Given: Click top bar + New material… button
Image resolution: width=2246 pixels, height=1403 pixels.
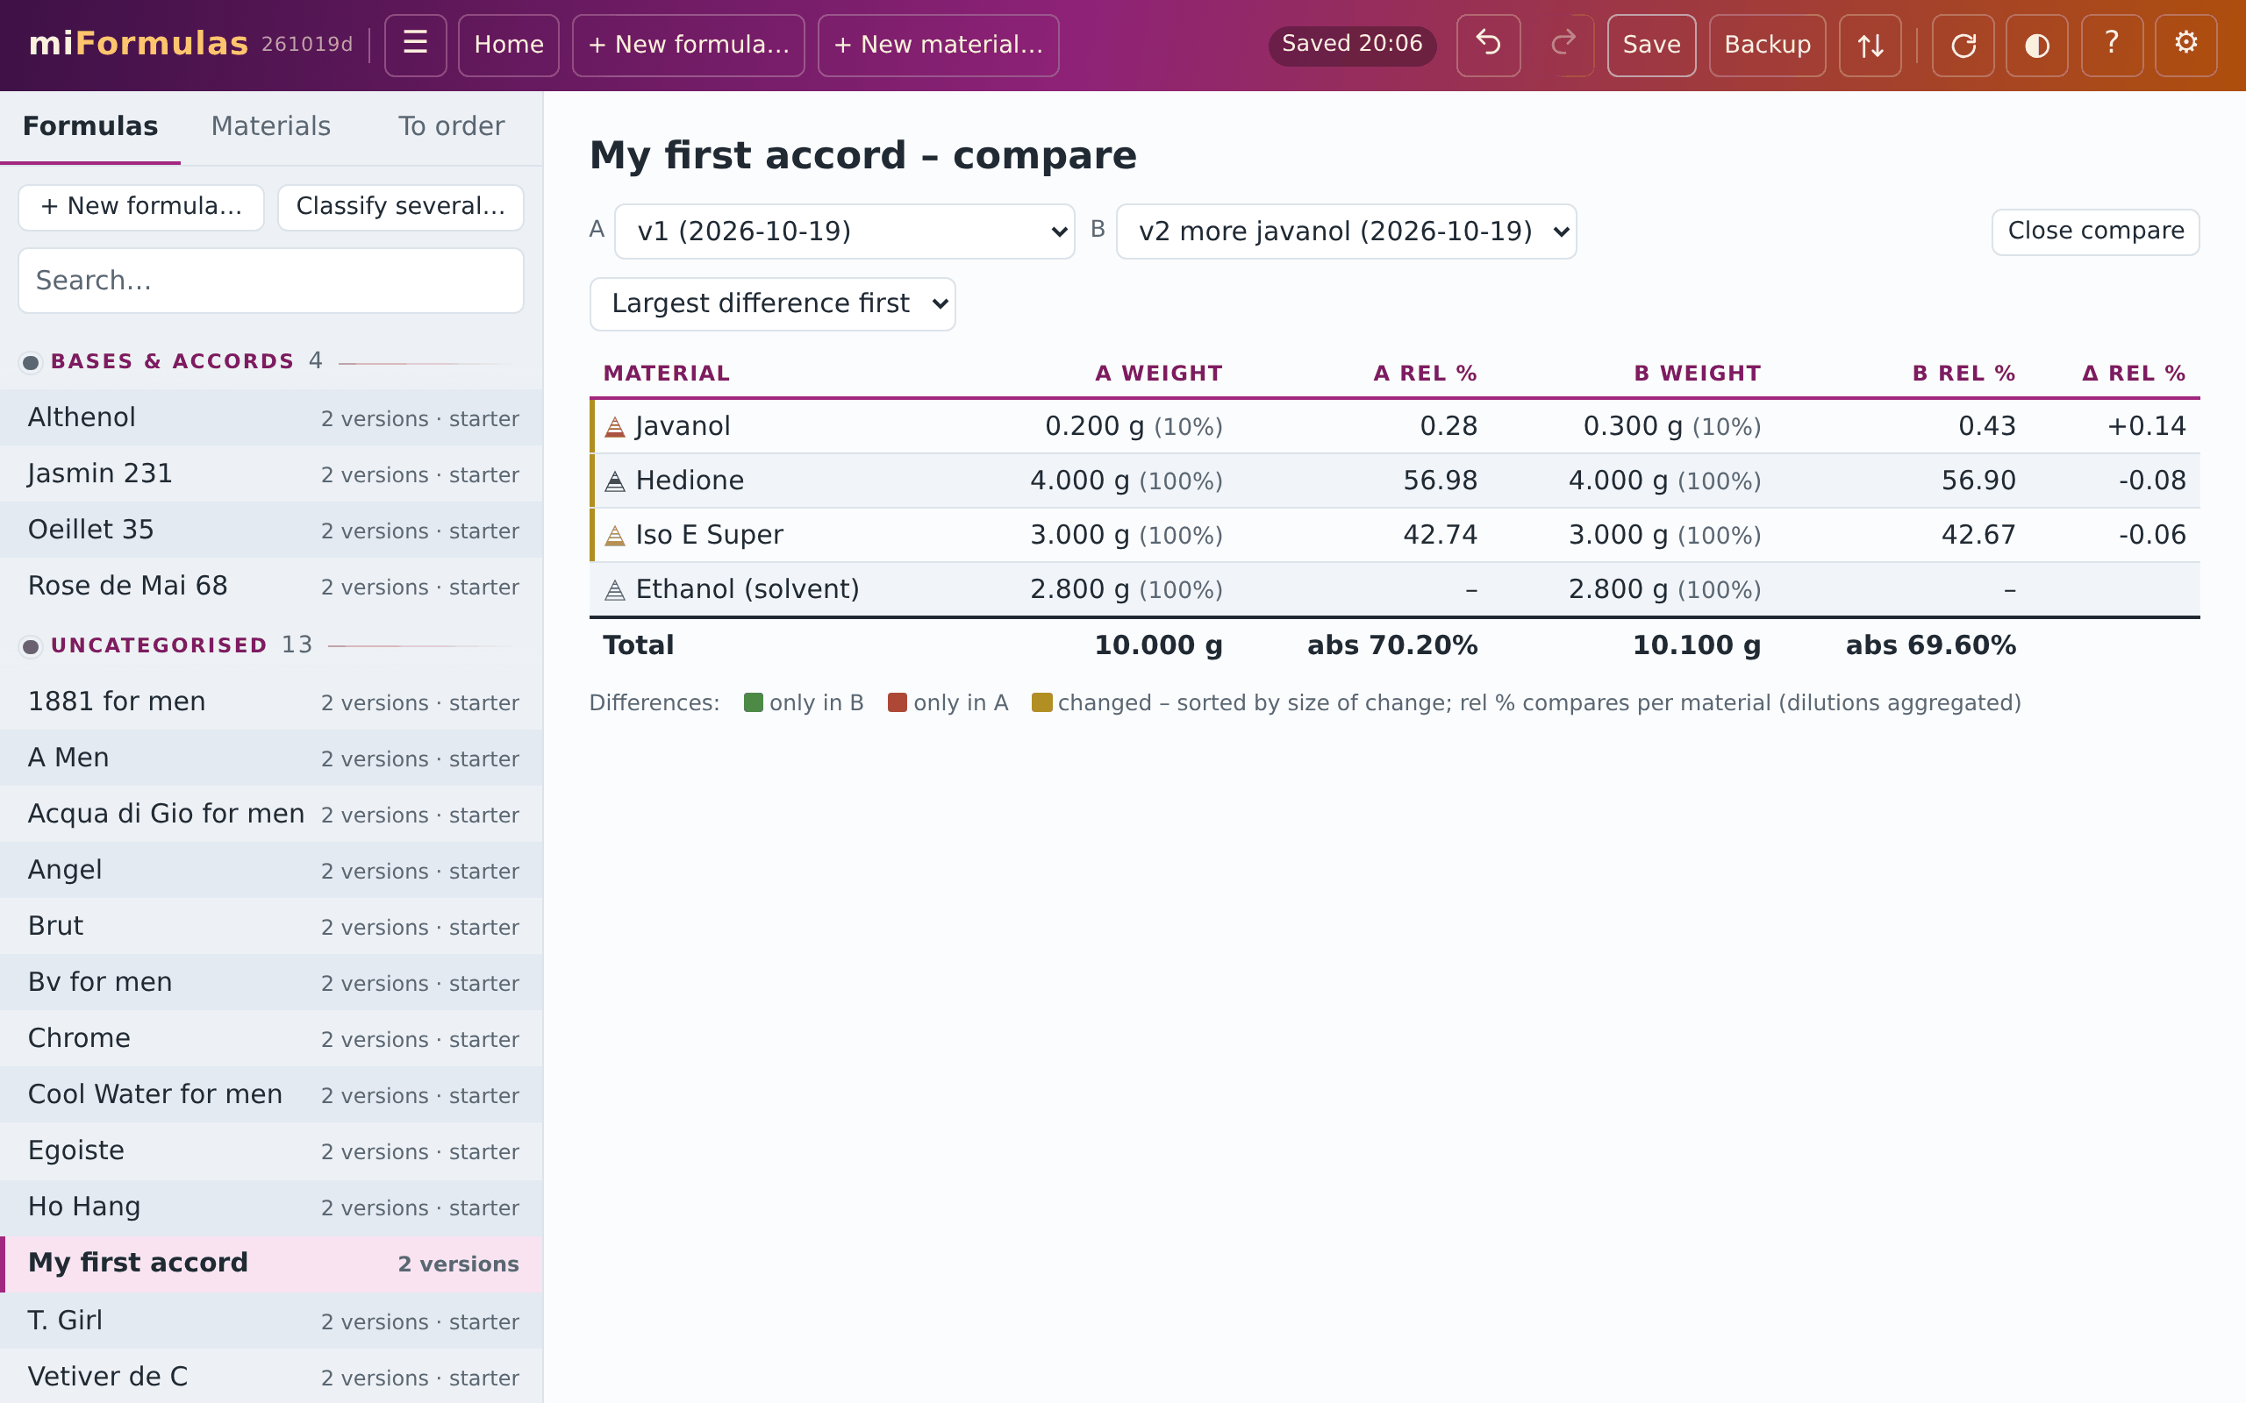Looking at the screenshot, I should click(938, 45).
